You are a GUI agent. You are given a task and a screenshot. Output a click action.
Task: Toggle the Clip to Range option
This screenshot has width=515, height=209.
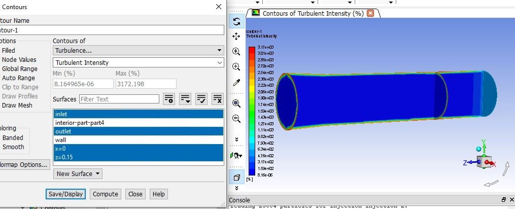[x=20, y=87]
